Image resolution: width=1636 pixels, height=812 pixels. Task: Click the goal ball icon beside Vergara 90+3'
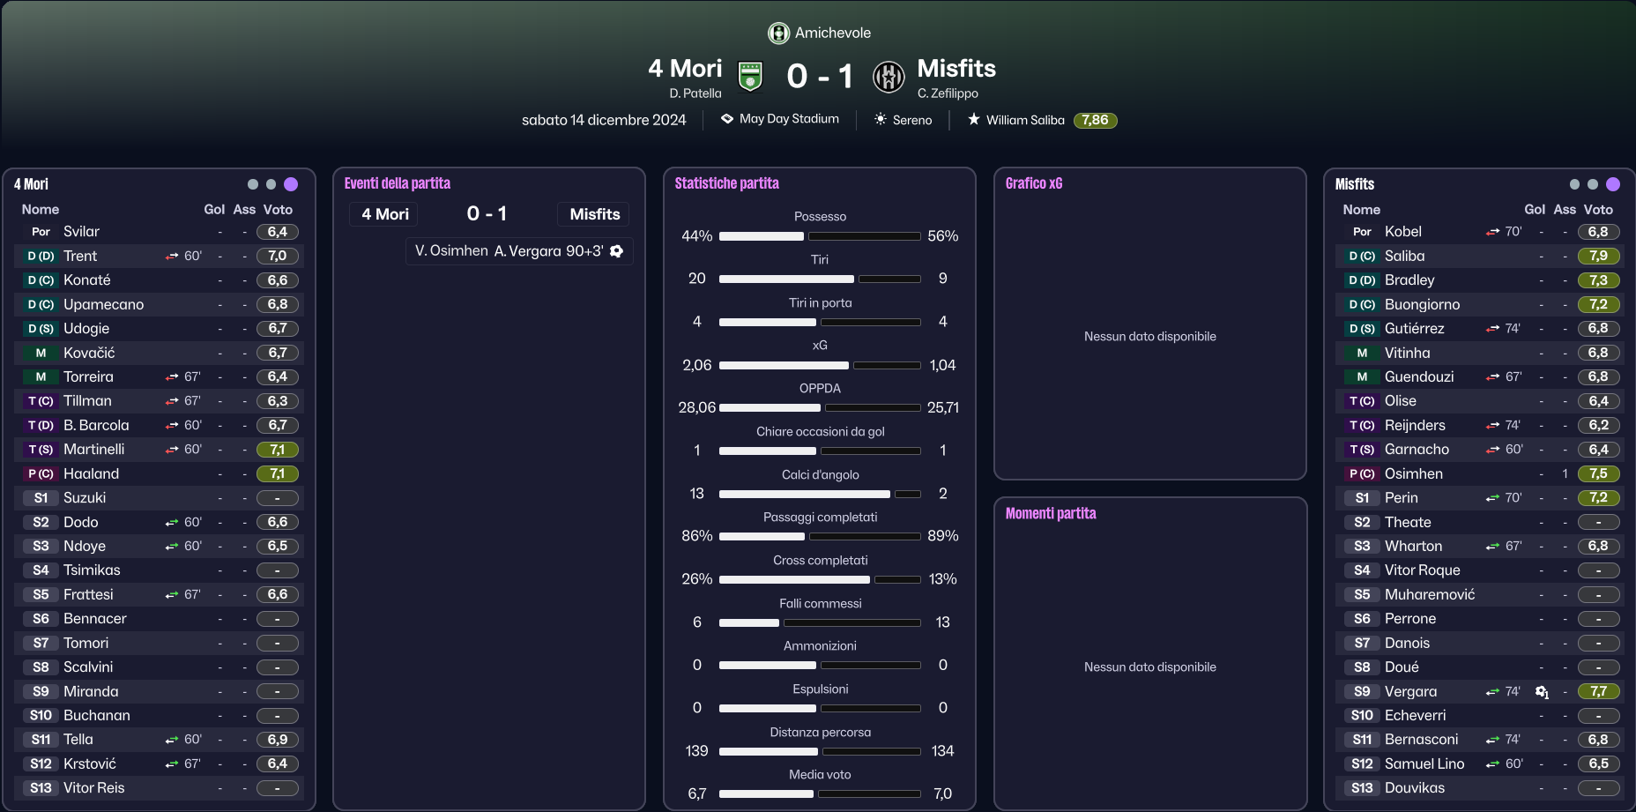point(617,251)
